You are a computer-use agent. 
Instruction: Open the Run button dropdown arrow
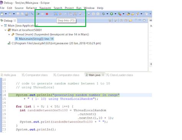[115, 14]
